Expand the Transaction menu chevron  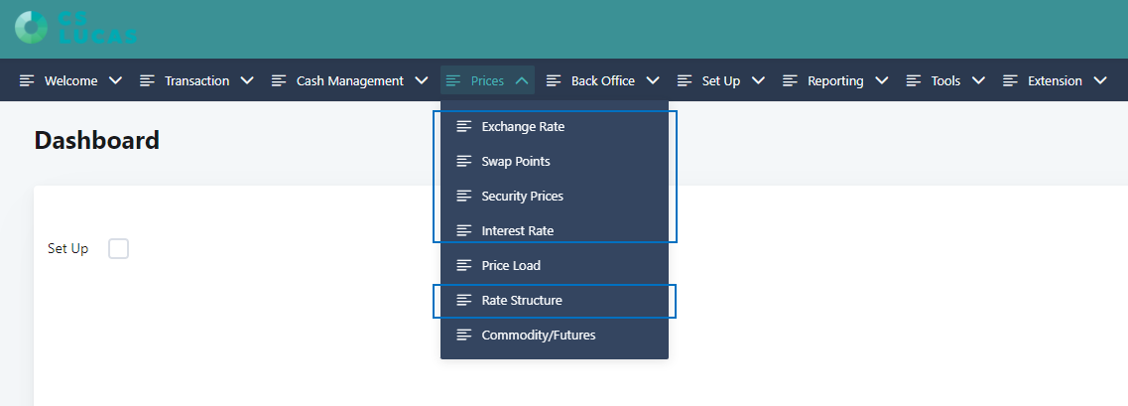coord(247,81)
